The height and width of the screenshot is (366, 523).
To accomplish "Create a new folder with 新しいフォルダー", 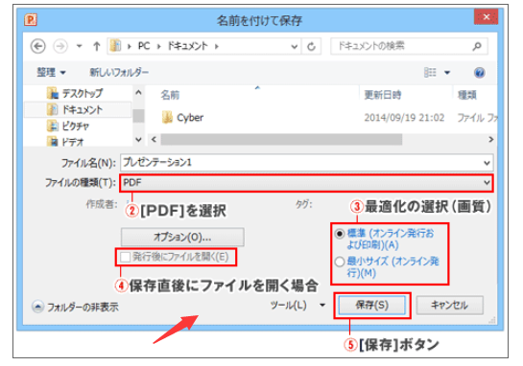I will [x=119, y=72].
